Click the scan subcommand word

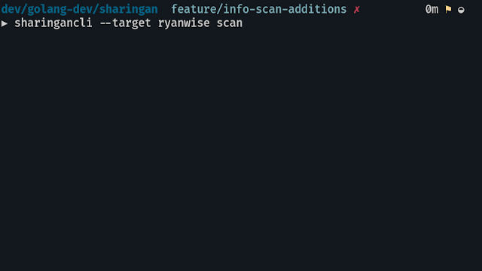pyautogui.click(x=229, y=23)
